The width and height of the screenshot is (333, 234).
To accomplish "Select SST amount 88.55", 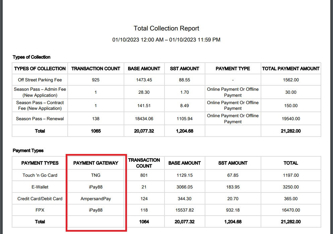I will click(185, 80).
